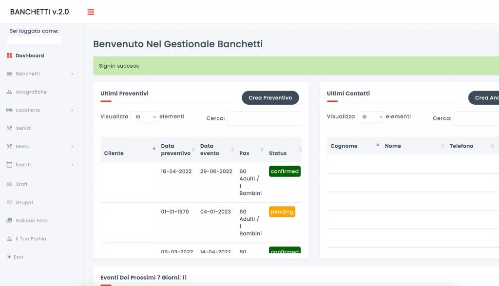Focus the Cerca field in Ultimi Preventivi
This screenshot has width=499, height=286.
click(x=264, y=118)
